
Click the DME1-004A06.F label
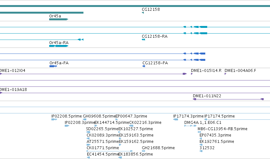coord(240,71)
